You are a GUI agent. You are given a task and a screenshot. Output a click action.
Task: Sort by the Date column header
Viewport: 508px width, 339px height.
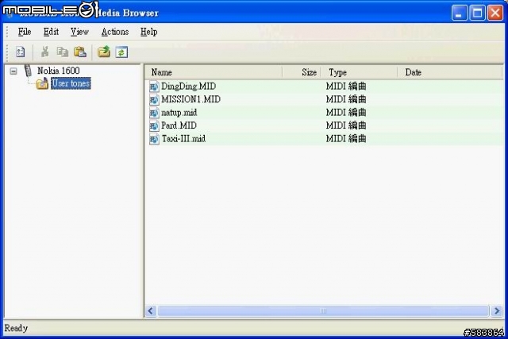[x=450, y=72]
